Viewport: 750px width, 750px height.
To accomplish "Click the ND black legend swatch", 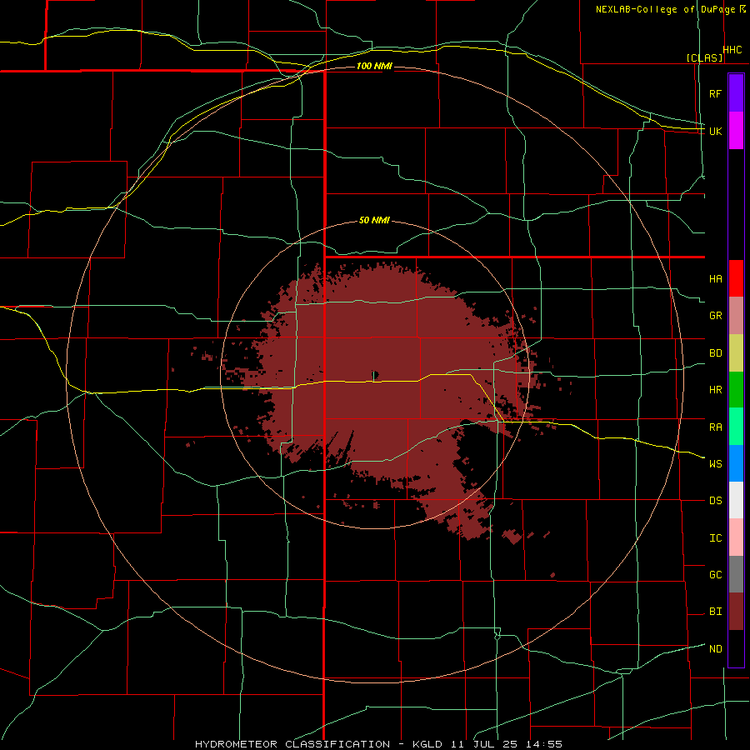I will [x=736, y=648].
